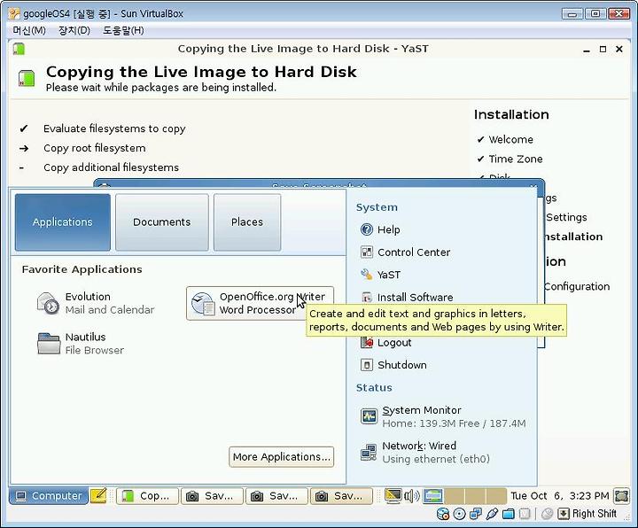638x528 pixels.
Task: Click the YaST wrench icon
Action: [367, 275]
